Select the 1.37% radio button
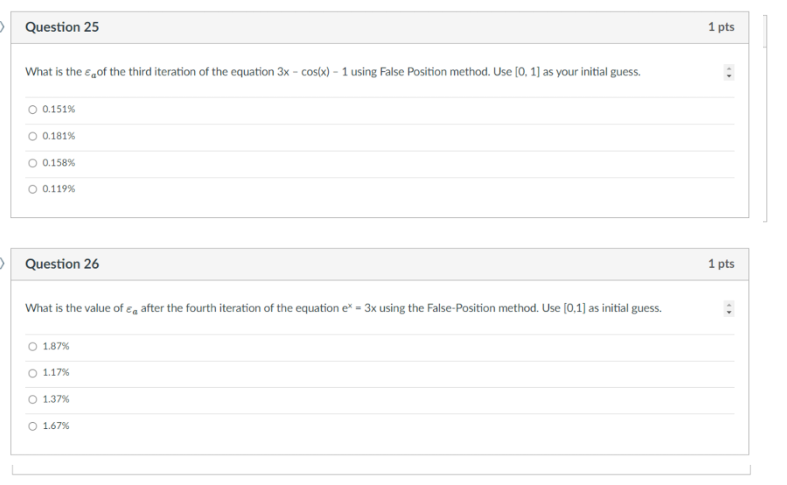 33,399
